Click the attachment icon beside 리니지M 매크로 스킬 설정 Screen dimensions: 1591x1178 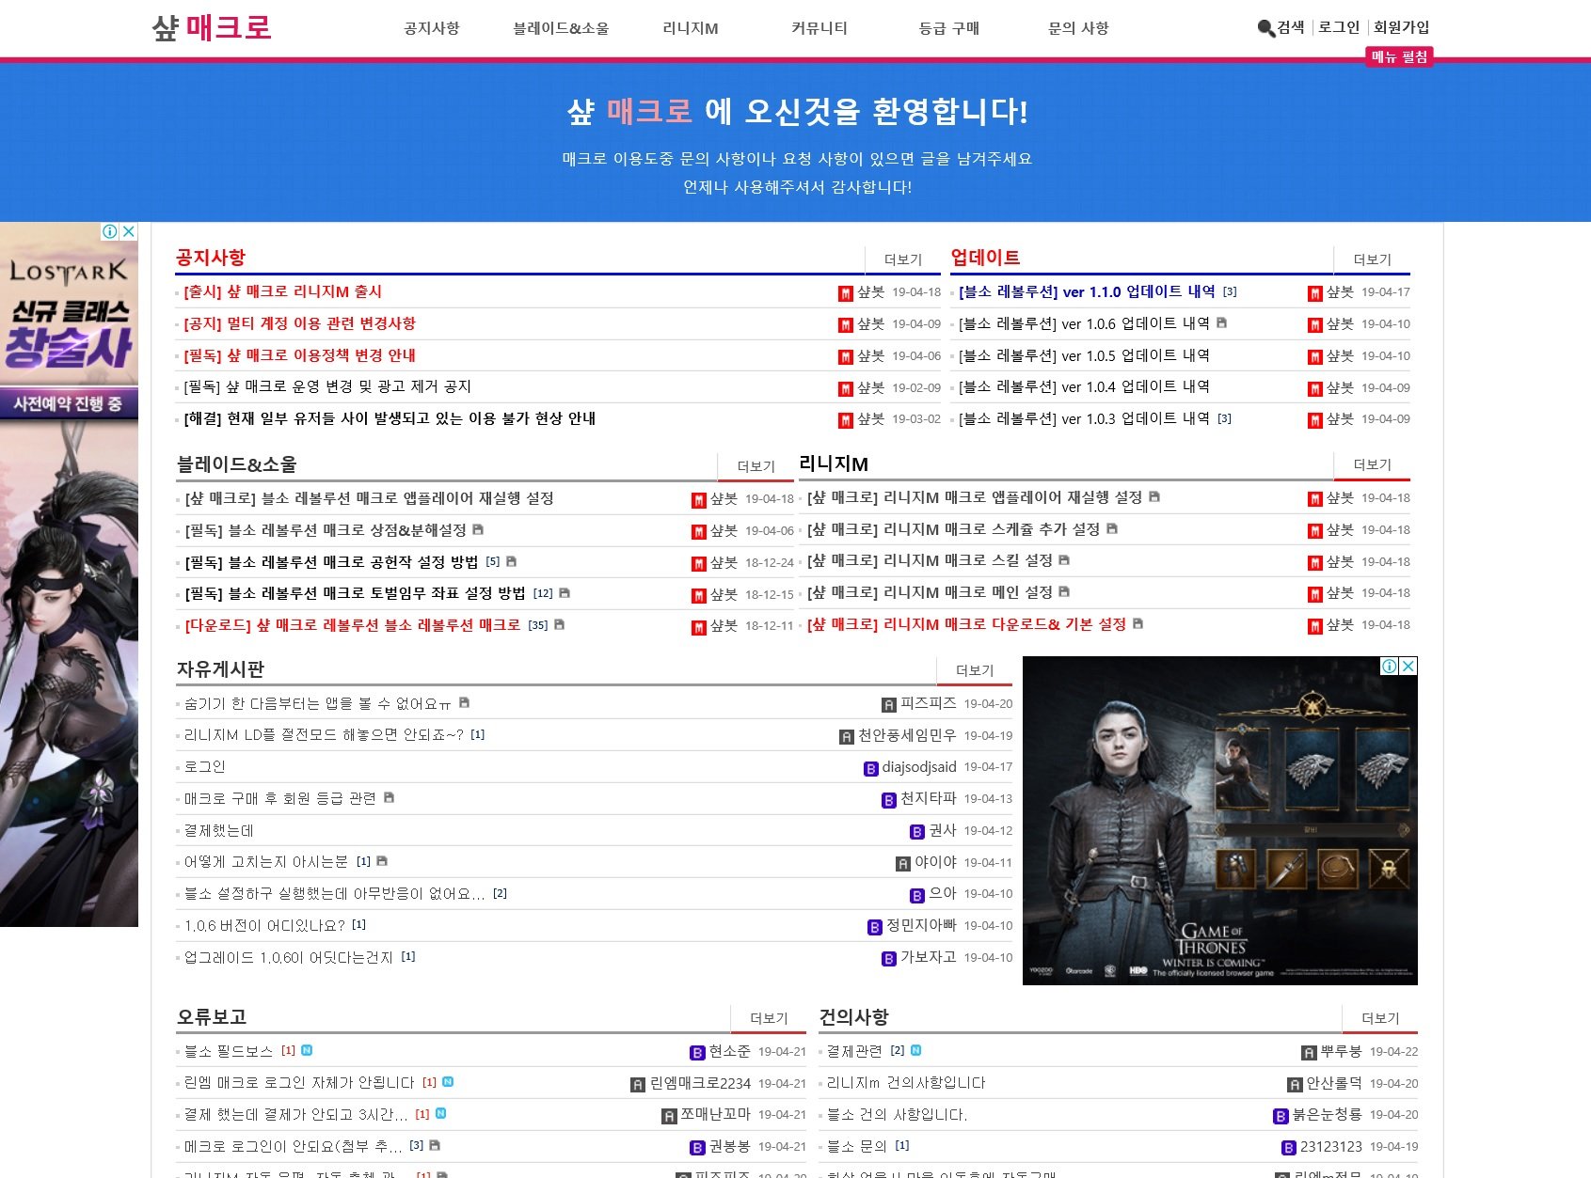[x=1064, y=560]
